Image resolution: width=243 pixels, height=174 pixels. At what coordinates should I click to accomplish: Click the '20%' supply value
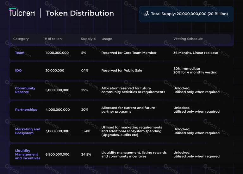point(84,110)
